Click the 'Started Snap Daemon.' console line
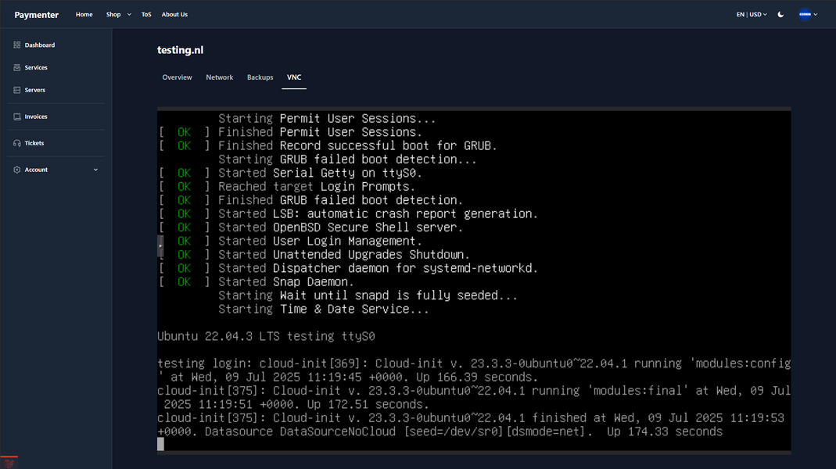Image resolution: width=836 pixels, height=469 pixels. [286, 282]
